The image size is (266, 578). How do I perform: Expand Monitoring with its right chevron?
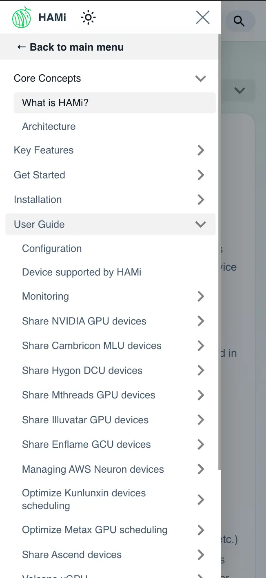200,296
